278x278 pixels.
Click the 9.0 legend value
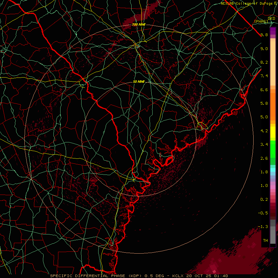264,48
